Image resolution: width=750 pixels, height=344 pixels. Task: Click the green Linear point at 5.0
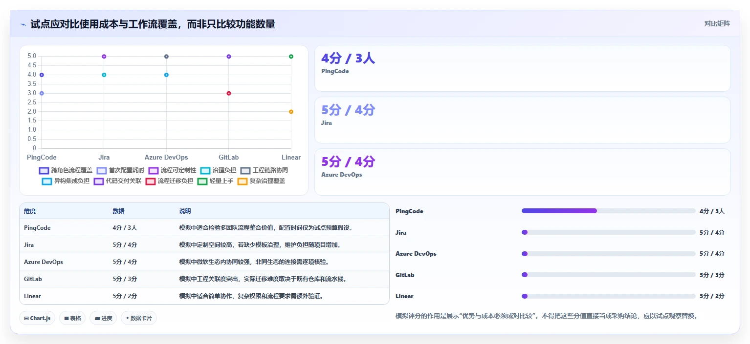(x=291, y=57)
